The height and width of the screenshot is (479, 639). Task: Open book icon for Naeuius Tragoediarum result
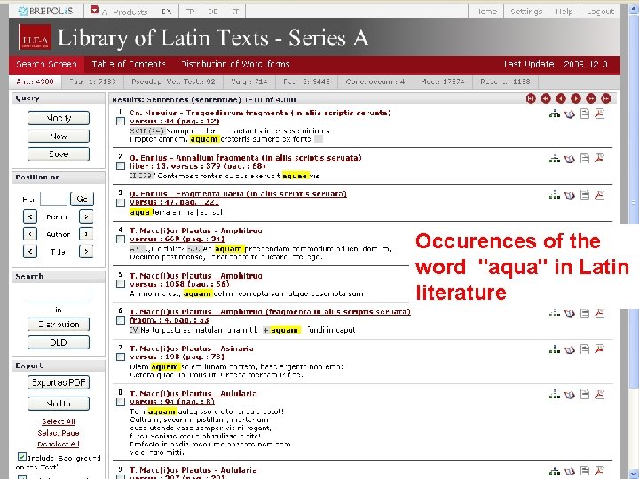point(570,114)
